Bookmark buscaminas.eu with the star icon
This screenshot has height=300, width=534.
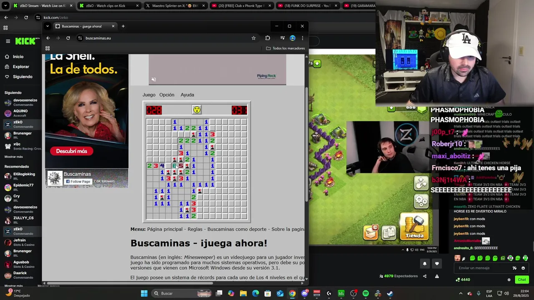click(253, 38)
